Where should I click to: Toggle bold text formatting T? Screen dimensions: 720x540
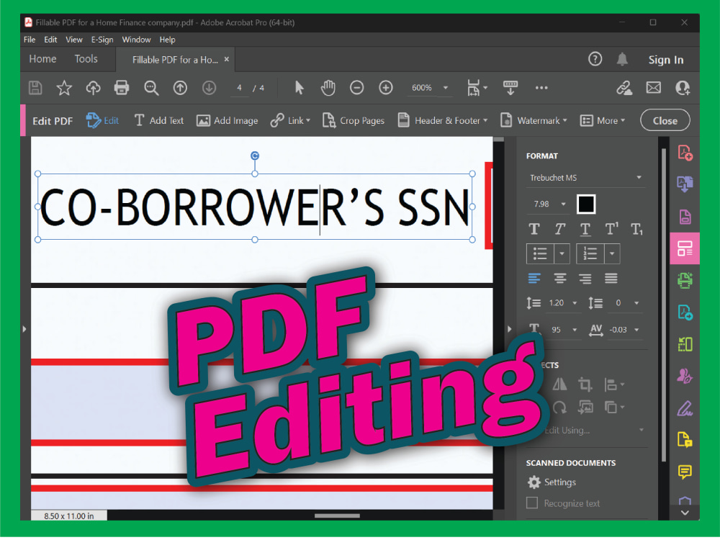coord(534,229)
